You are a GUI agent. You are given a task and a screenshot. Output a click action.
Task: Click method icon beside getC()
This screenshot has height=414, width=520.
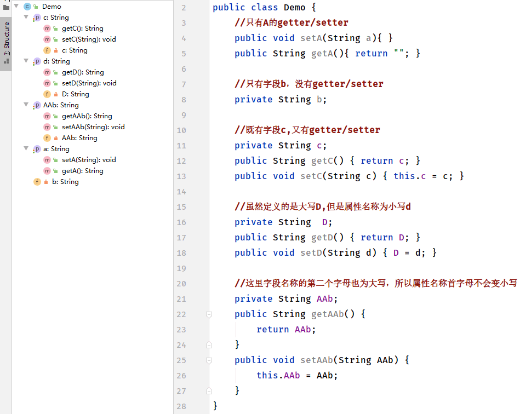pos(47,28)
